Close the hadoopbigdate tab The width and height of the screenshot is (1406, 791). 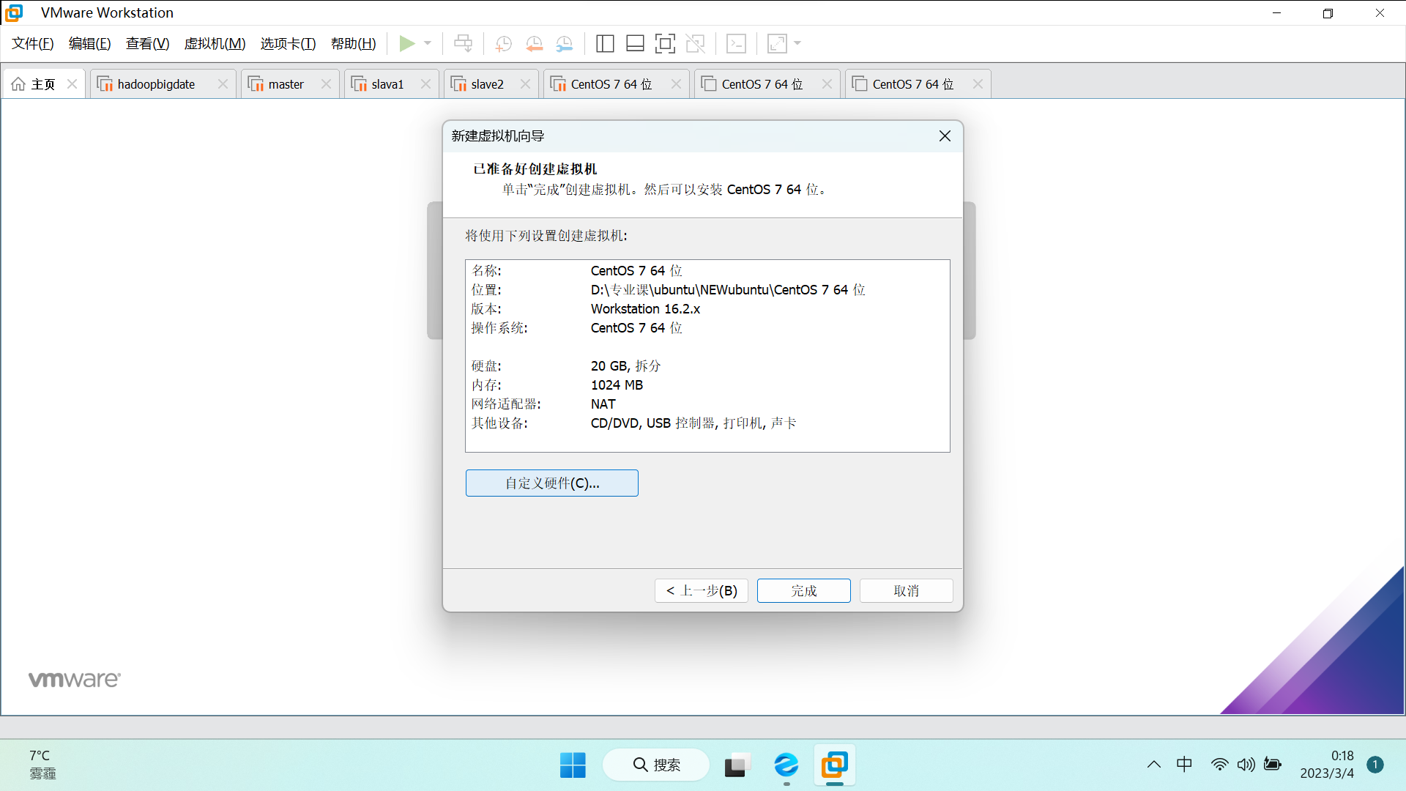pos(223,84)
